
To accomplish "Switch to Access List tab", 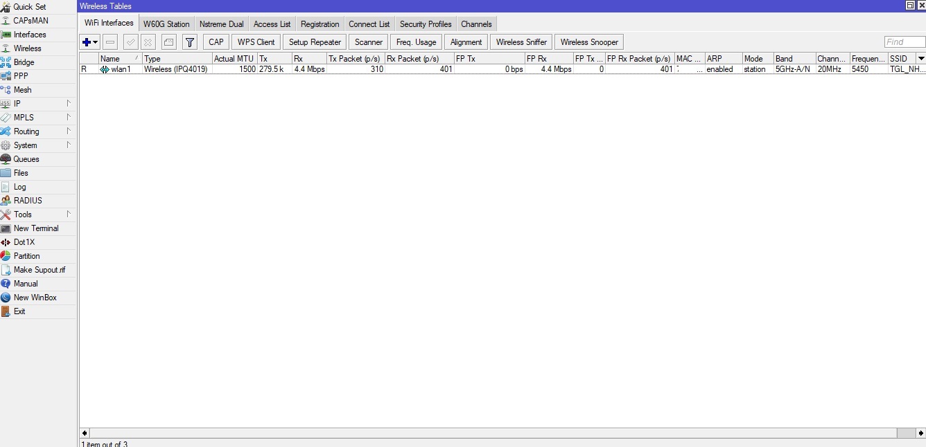I will coord(272,24).
